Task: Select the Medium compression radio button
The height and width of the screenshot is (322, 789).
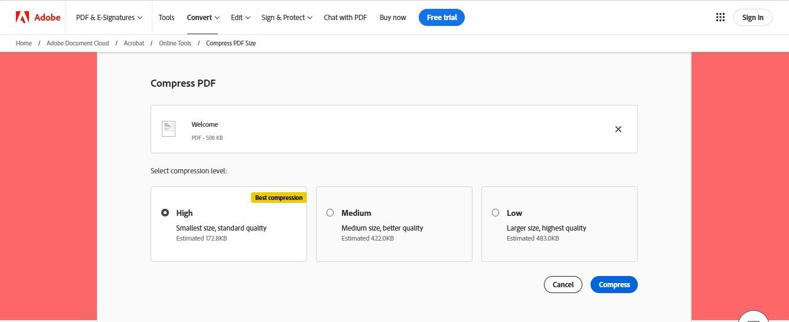Action: click(x=330, y=213)
